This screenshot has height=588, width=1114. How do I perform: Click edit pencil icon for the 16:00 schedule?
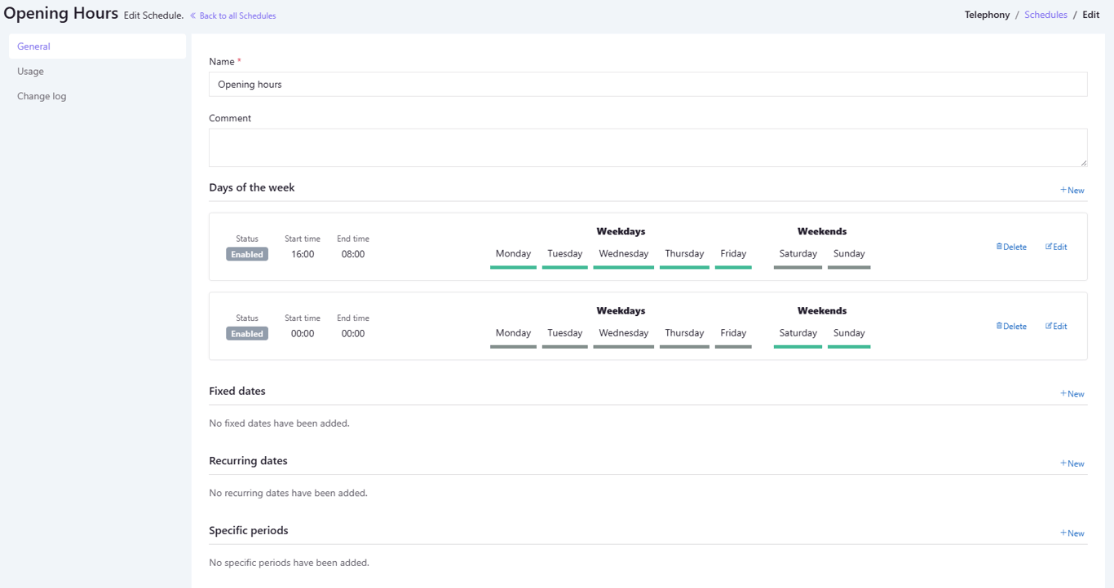pos(1049,247)
